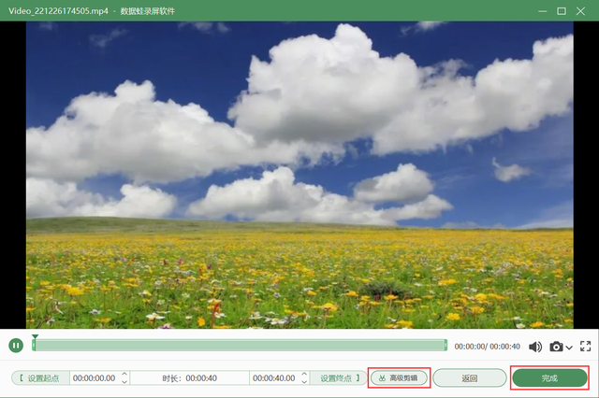Open 高级剪辑 advanced trimming

coord(399,377)
